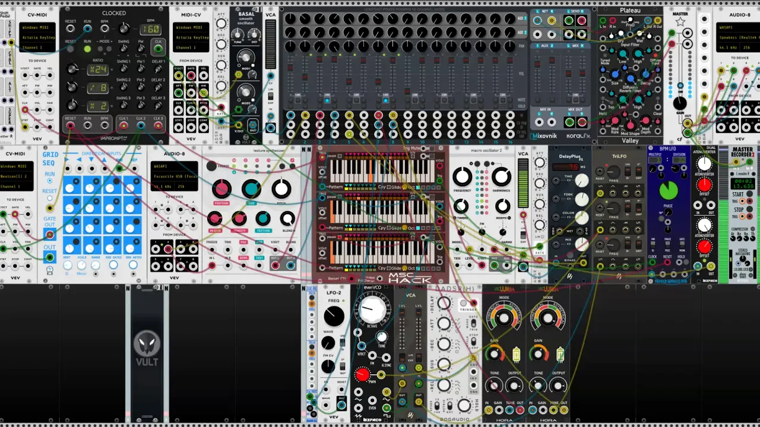Click the MIDI-CV V/OCT output jack

tap(179, 75)
